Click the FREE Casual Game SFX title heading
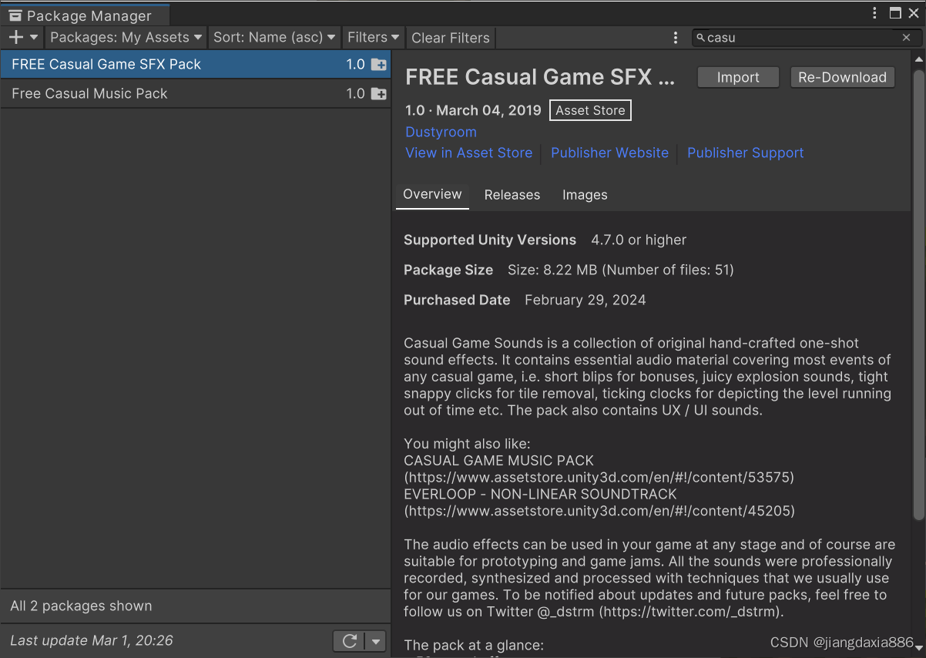 click(x=540, y=77)
